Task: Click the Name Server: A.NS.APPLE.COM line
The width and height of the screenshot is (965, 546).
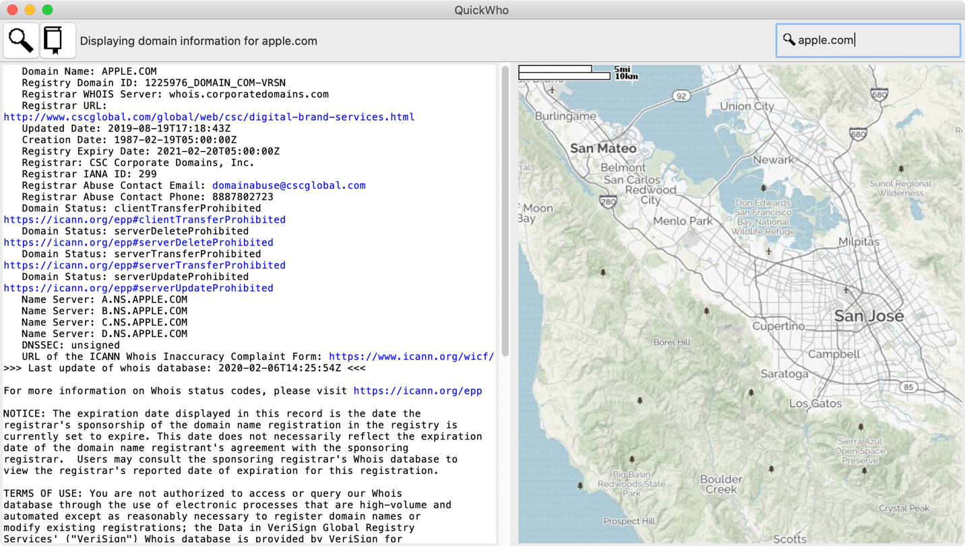Action: click(x=104, y=300)
